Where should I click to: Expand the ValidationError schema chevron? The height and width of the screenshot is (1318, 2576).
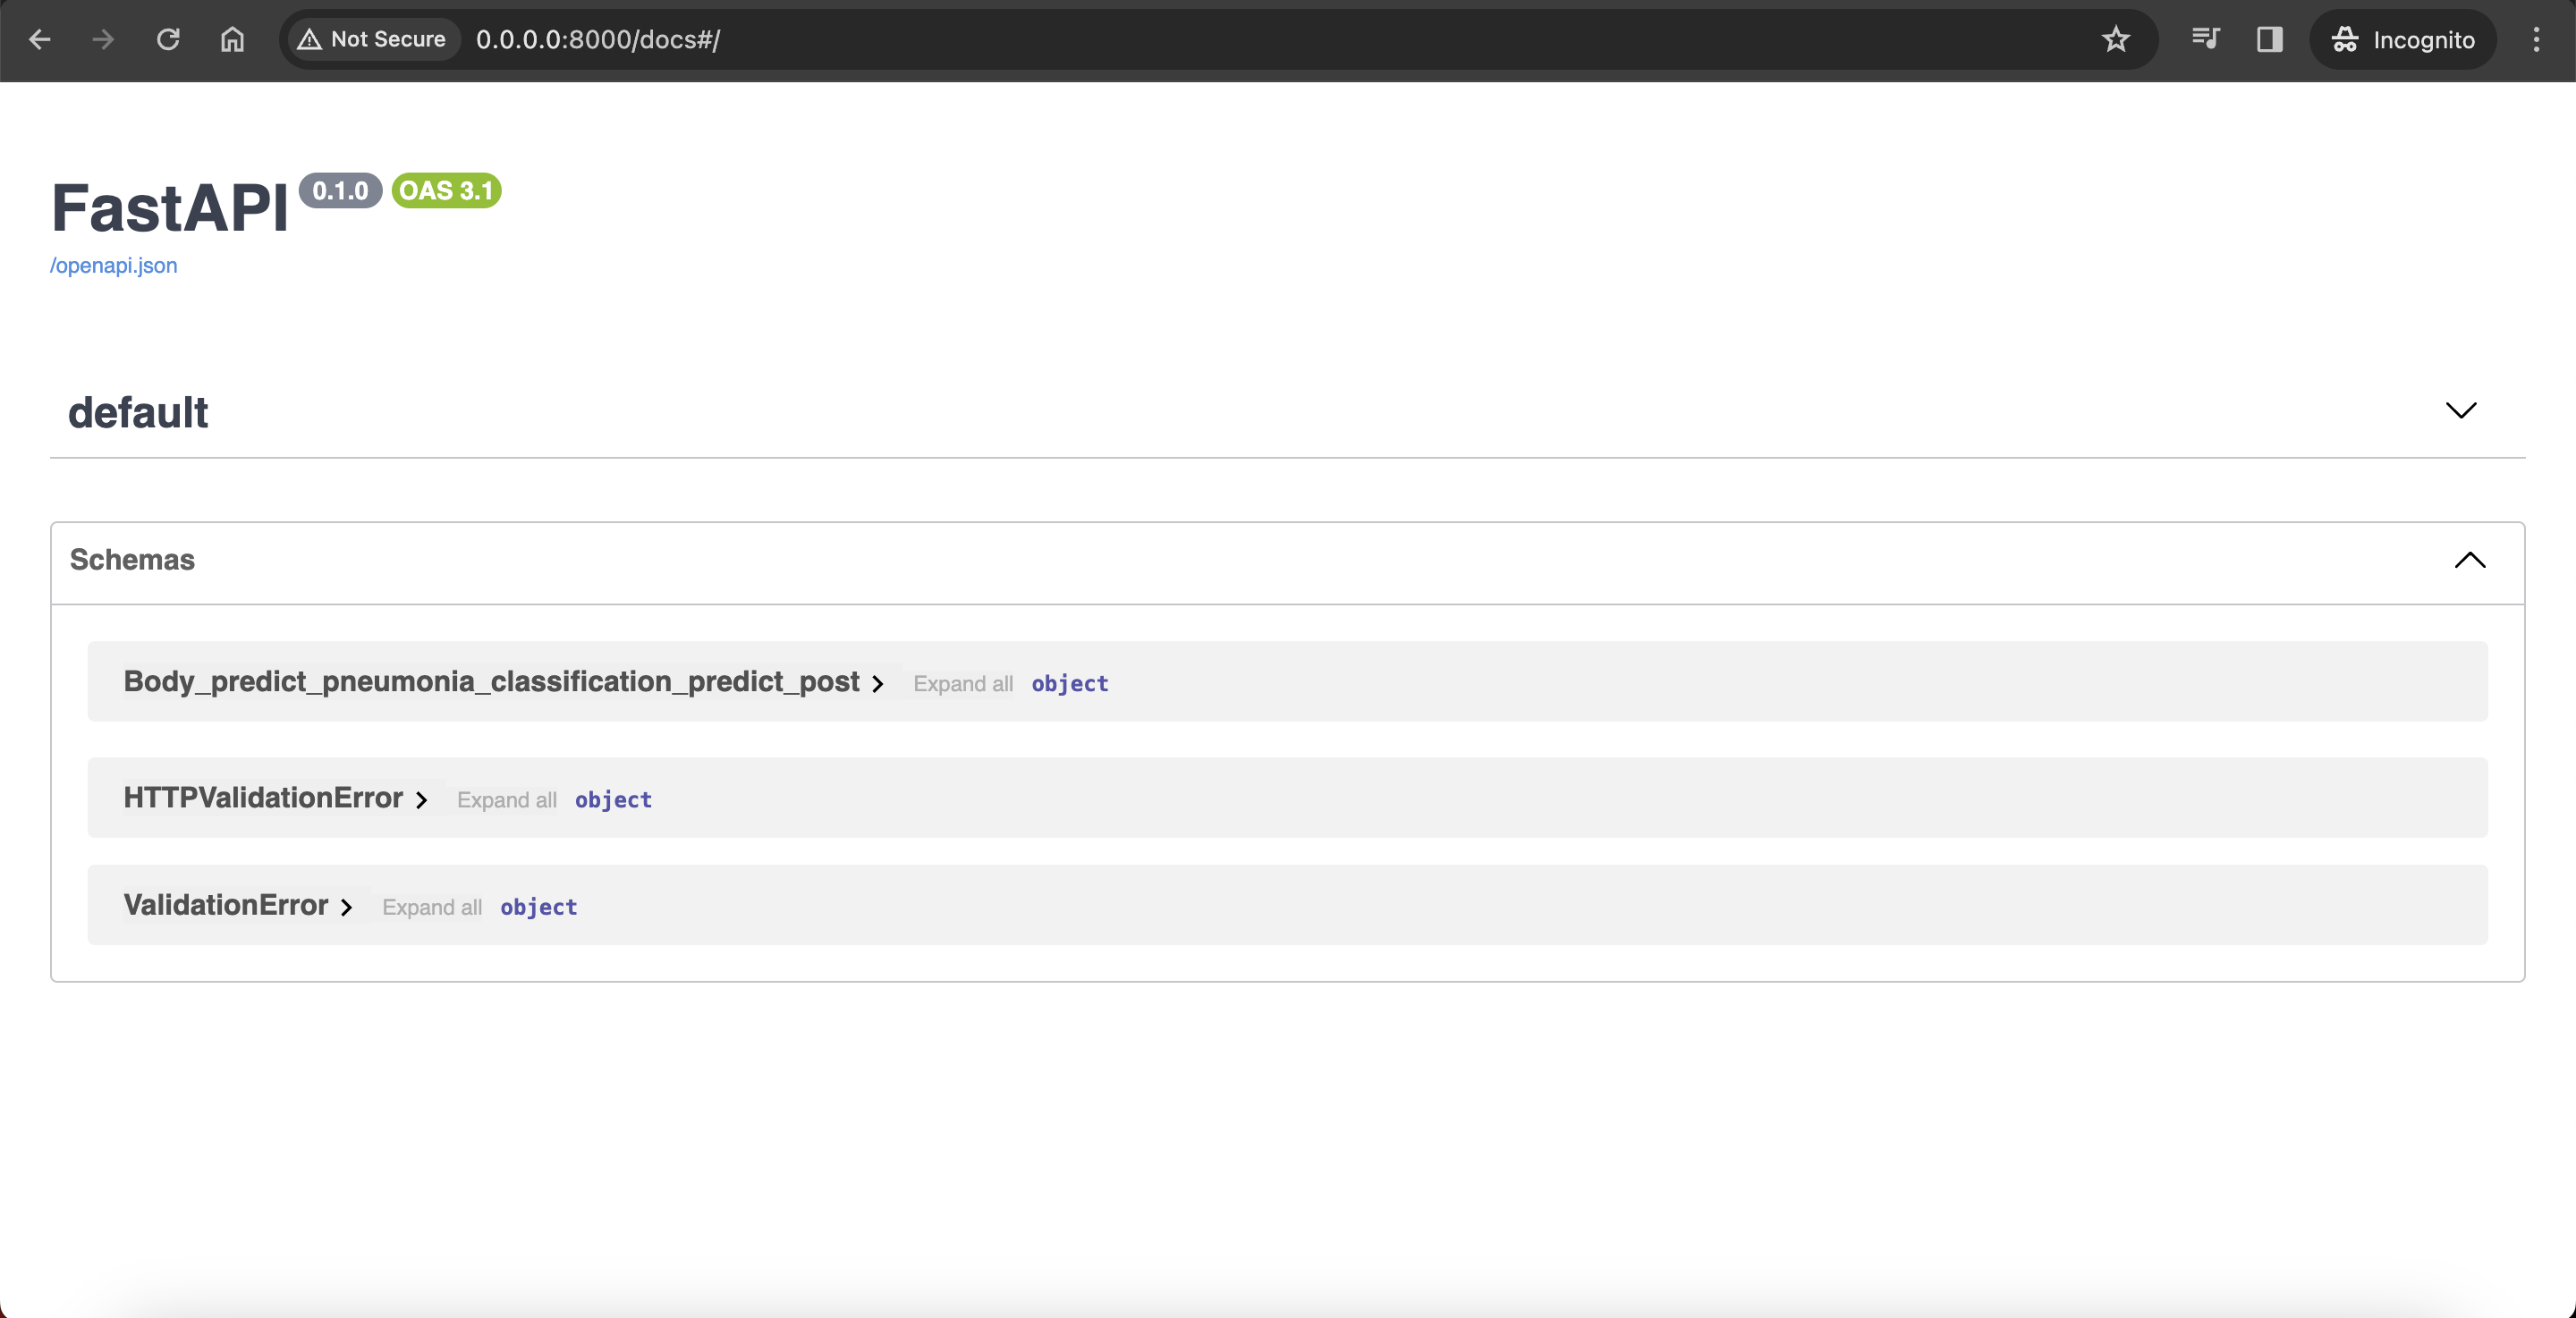coord(346,907)
